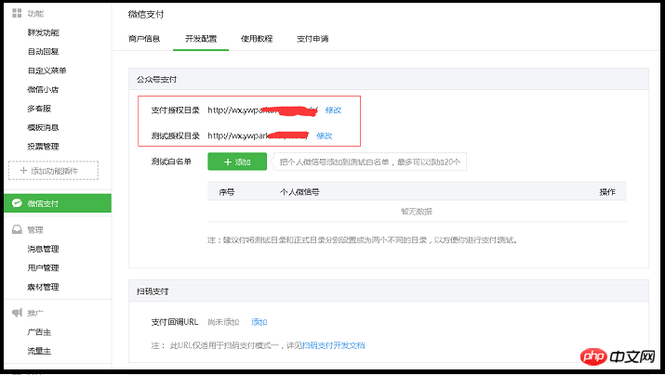The width and height of the screenshot is (665, 375).
Task: Click 修改 link for 支付授权目录
Action: pos(333,110)
